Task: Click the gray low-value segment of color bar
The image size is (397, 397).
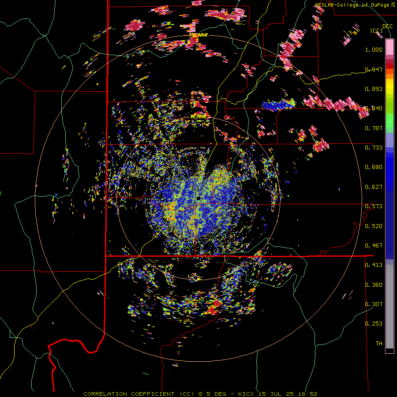Action: (390, 307)
